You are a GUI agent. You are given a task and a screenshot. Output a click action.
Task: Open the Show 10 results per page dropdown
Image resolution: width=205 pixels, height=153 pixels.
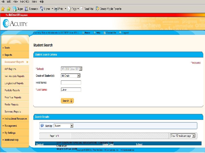tap(183, 136)
